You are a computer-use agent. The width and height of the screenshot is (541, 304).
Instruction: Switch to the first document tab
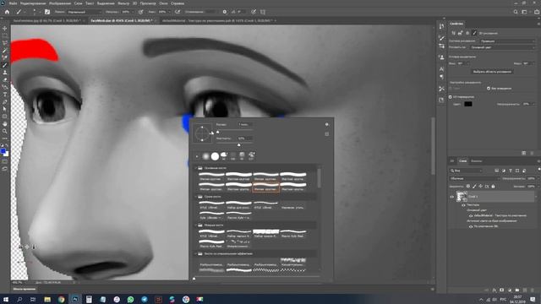click(47, 20)
